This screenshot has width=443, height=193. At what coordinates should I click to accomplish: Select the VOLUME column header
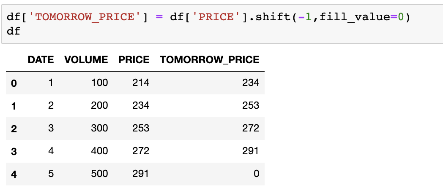pos(86,60)
